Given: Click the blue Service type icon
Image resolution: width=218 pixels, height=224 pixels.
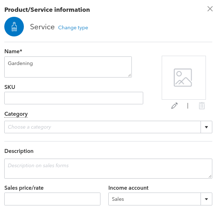Looking at the screenshot, I should coord(14,27).
